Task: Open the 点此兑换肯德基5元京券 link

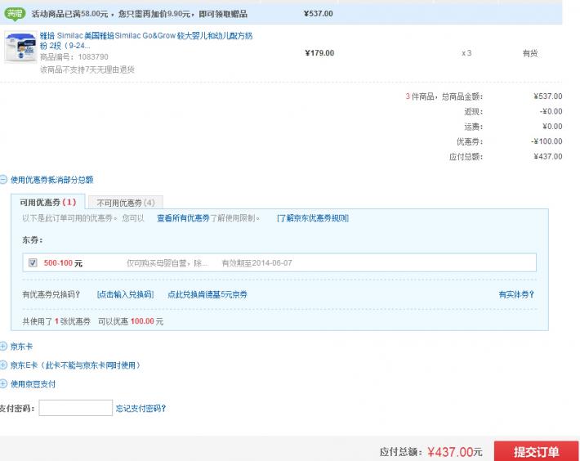Action: point(207,294)
